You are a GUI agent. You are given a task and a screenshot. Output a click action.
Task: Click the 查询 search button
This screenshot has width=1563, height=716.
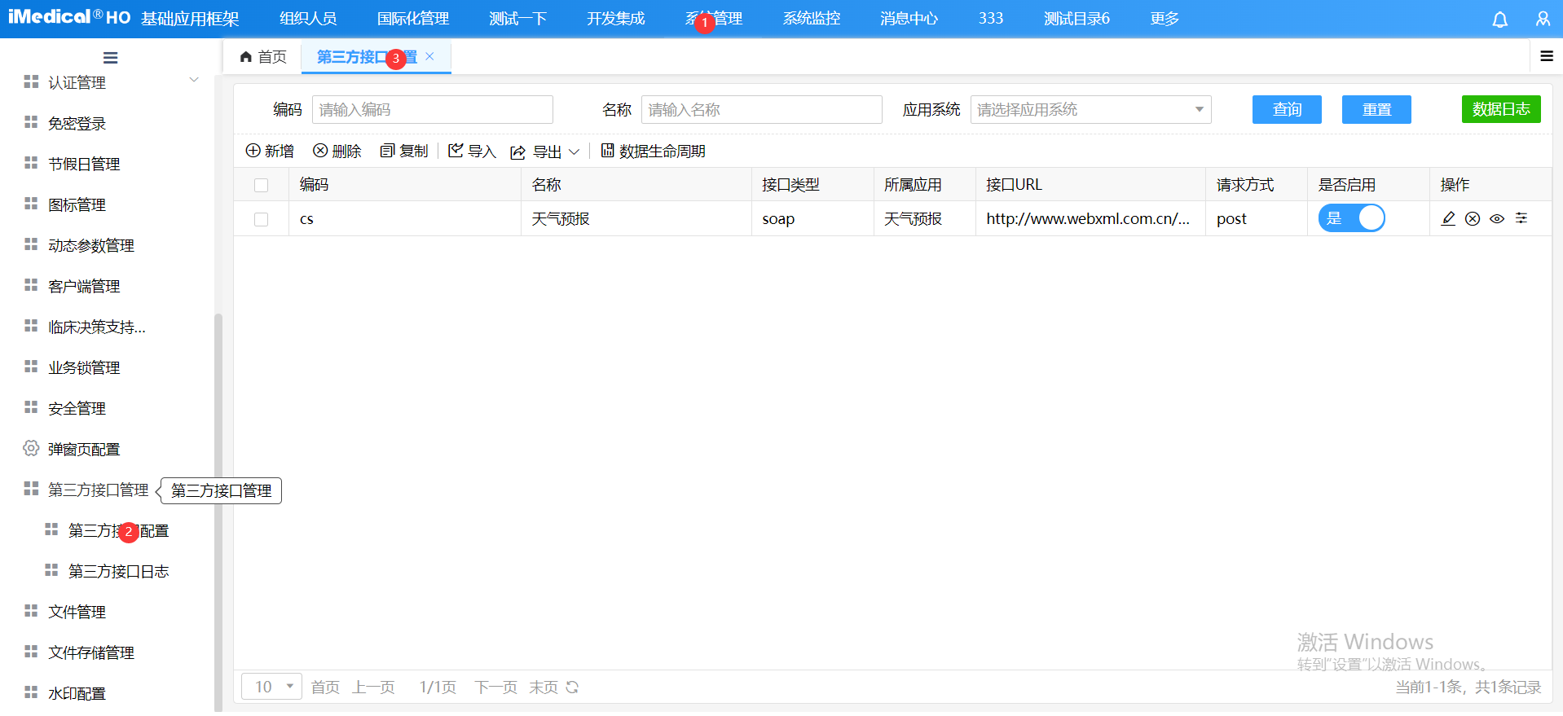[x=1287, y=109]
